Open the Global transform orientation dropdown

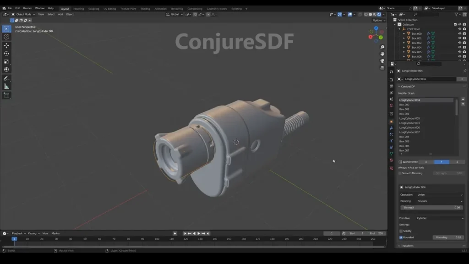pyautogui.click(x=175, y=14)
